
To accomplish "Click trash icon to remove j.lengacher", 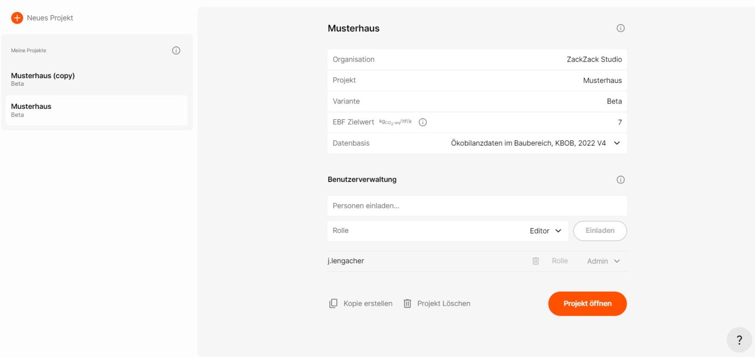I will tap(536, 261).
